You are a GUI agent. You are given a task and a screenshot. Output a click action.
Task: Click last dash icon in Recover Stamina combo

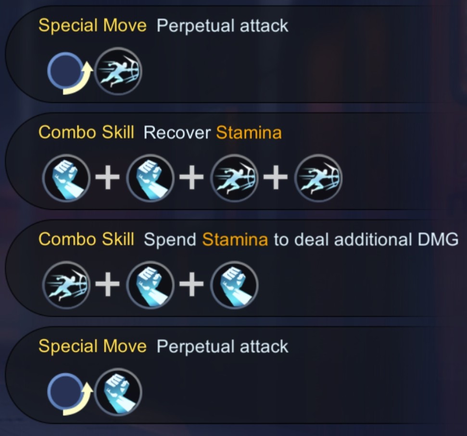click(x=318, y=178)
